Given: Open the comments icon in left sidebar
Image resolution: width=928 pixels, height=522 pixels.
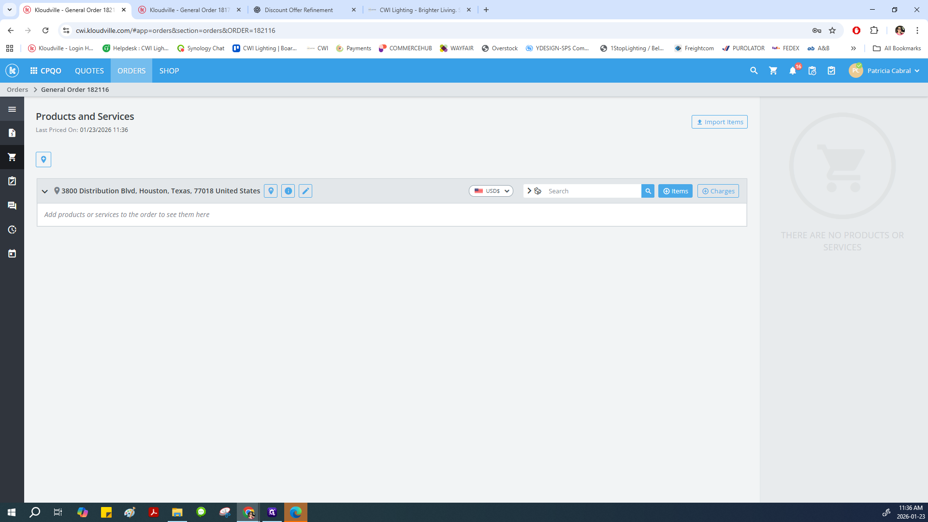Looking at the screenshot, I should pyautogui.click(x=12, y=205).
